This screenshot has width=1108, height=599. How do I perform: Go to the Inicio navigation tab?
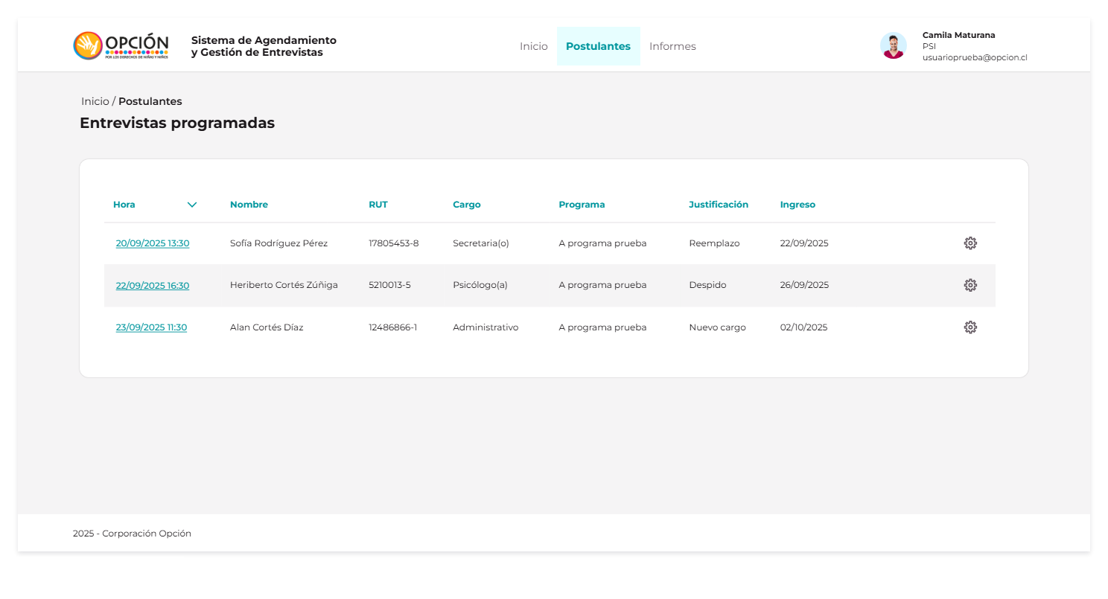533,46
